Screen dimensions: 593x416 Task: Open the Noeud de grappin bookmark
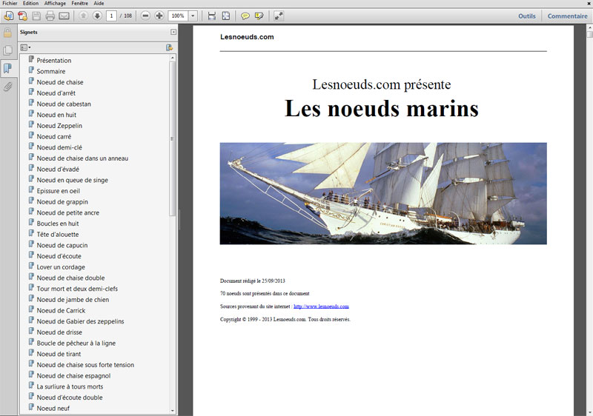(x=62, y=202)
